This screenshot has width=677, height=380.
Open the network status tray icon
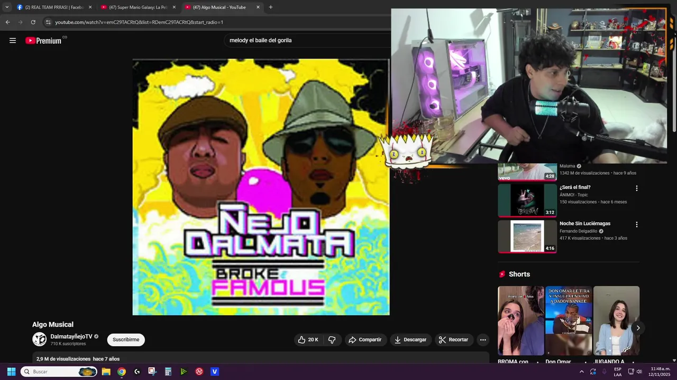click(631, 372)
